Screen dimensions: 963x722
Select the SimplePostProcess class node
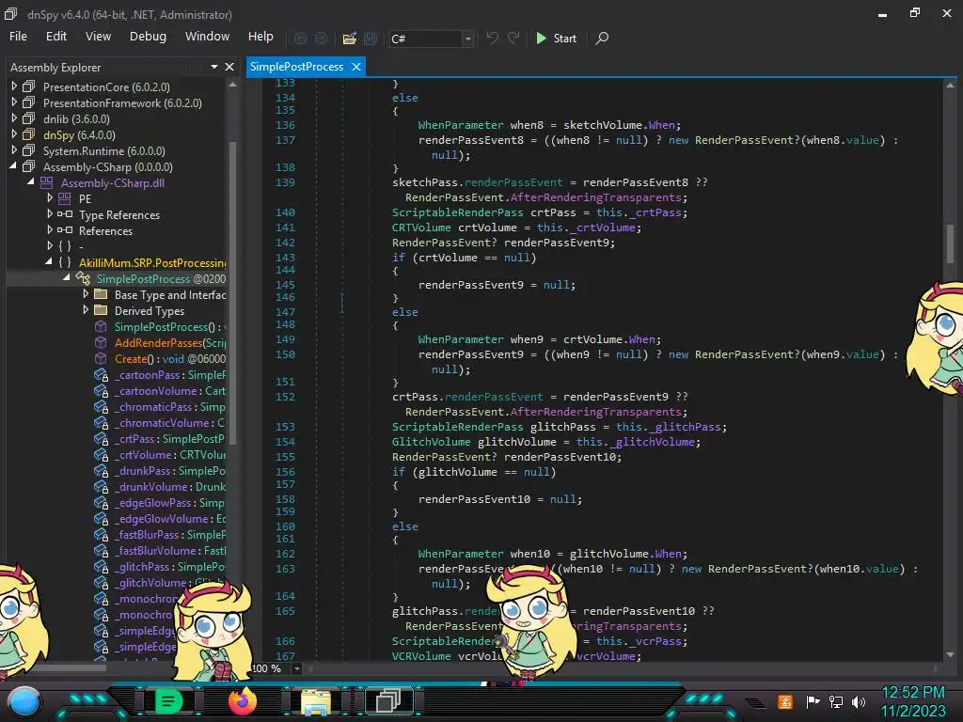tap(161, 278)
